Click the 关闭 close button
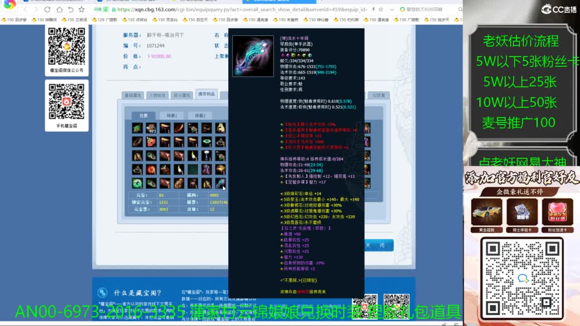 click(x=375, y=245)
